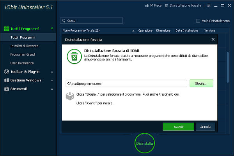
Task: Click the program path input field
Action: coord(126,83)
